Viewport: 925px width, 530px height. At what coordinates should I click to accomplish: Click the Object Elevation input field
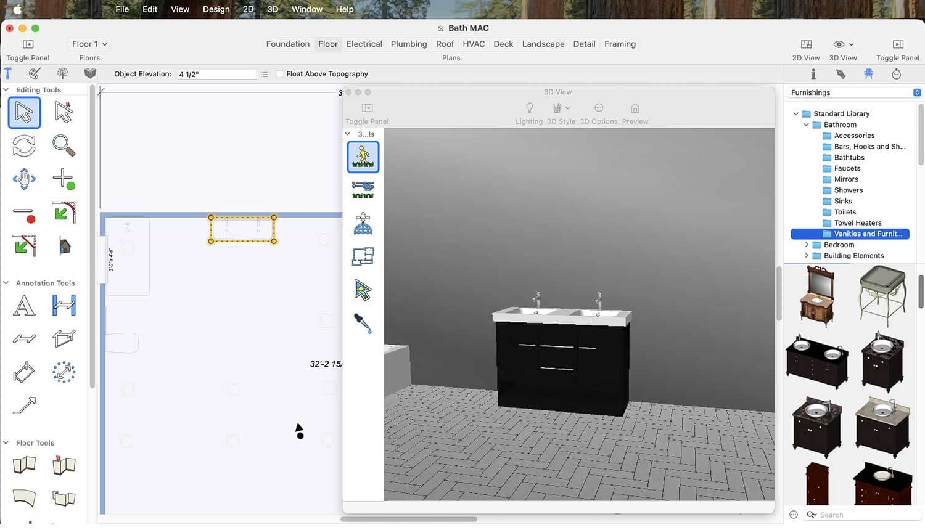(x=216, y=75)
